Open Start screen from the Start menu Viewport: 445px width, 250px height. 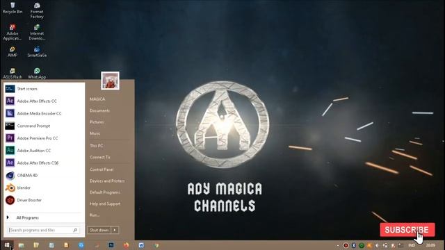pos(44,89)
